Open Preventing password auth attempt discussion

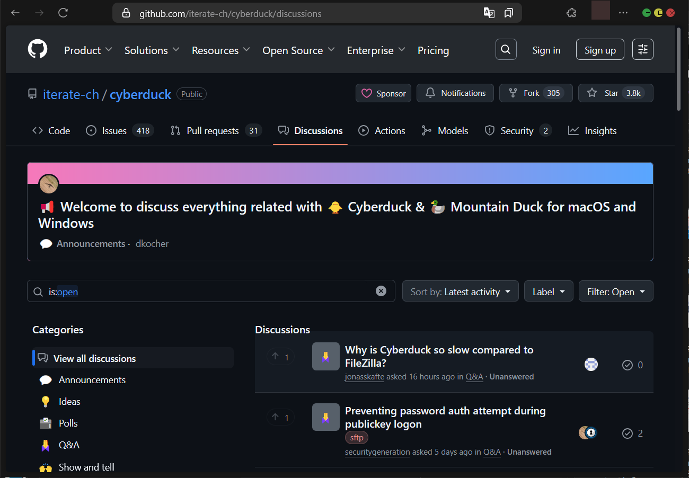pos(445,417)
